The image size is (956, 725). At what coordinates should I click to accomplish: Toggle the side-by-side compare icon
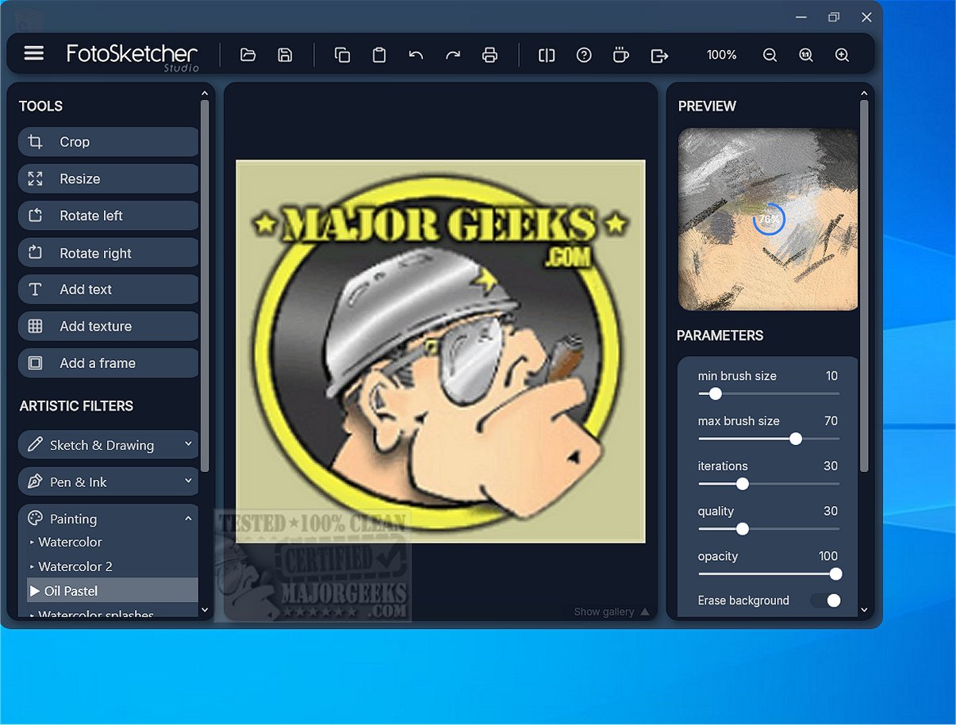[547, 55]
